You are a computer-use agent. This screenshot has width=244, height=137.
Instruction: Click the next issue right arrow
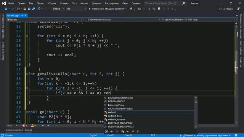pyautogui.click(x=48, y=126)
